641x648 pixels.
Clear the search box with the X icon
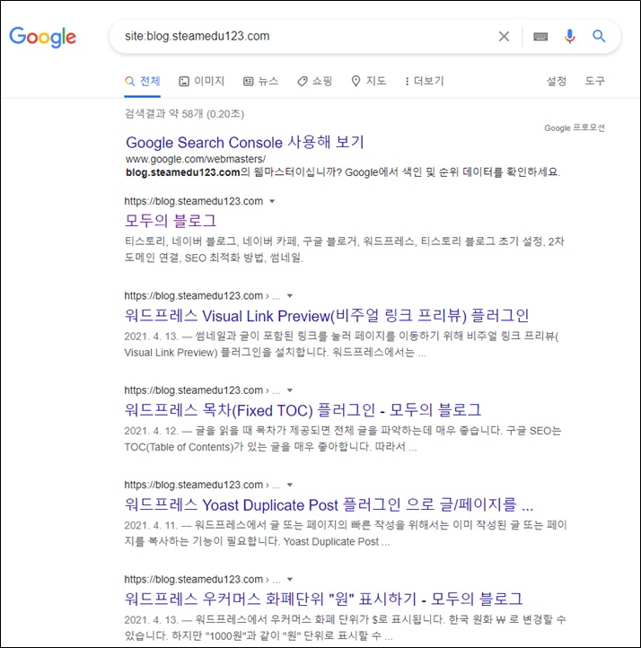tap(504, 37)
